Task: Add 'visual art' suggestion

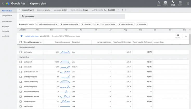Action: coord(87,24)
